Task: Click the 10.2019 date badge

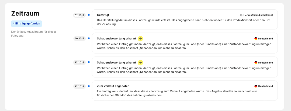Action: tap(79, 39)
